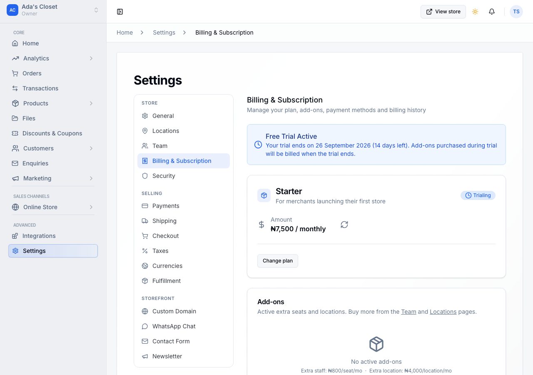This screenshot has height=375, width=533.
Task: Click the Marketing megaphone icon
Action: coord(15,178)
